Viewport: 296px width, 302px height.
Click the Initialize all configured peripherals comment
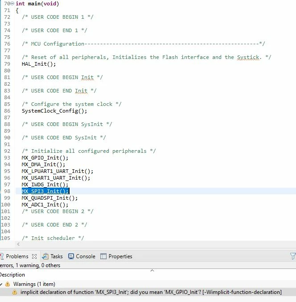pos(89,151)
